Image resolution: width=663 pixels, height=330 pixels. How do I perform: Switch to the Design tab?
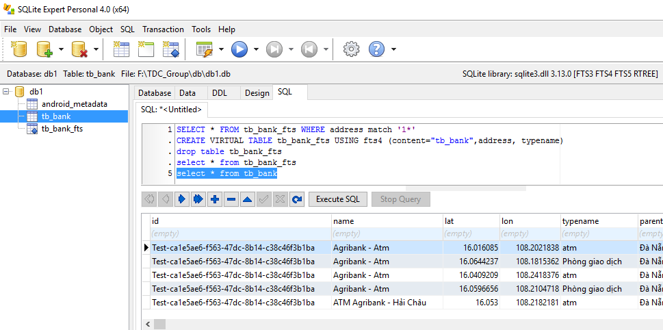[257, 93]
